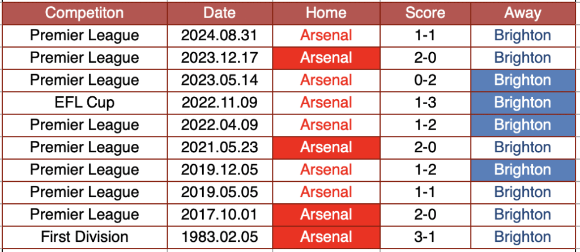Select the date 2021.05.23
Screen dimensions: 580x252
coord(219,147)
